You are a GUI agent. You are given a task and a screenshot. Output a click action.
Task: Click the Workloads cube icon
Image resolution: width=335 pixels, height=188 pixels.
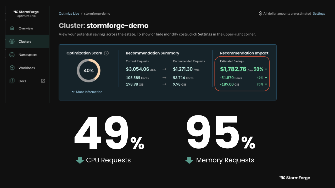point(12,68)
